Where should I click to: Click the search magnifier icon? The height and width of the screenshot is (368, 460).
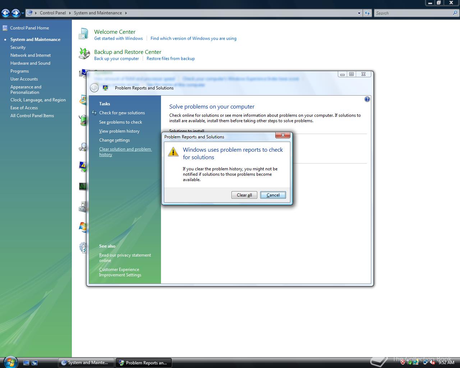[x=455, y=13]
